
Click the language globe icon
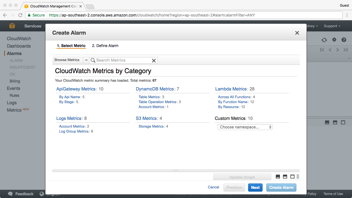[42, 194]
